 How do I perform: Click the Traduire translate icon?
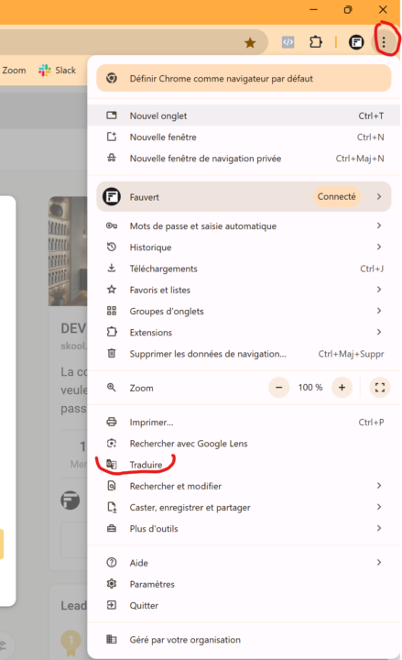pyautogui.click(x=112, y=465)
